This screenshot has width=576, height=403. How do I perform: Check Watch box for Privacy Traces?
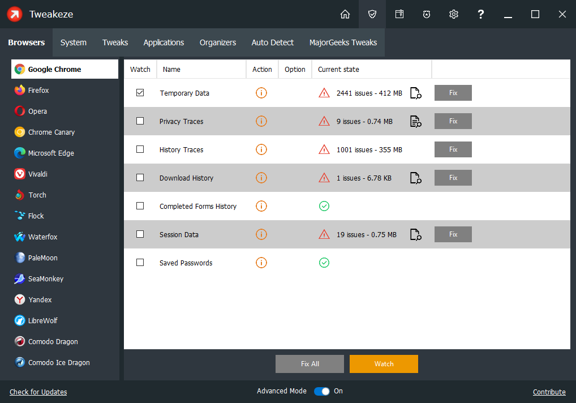[140, 121]
